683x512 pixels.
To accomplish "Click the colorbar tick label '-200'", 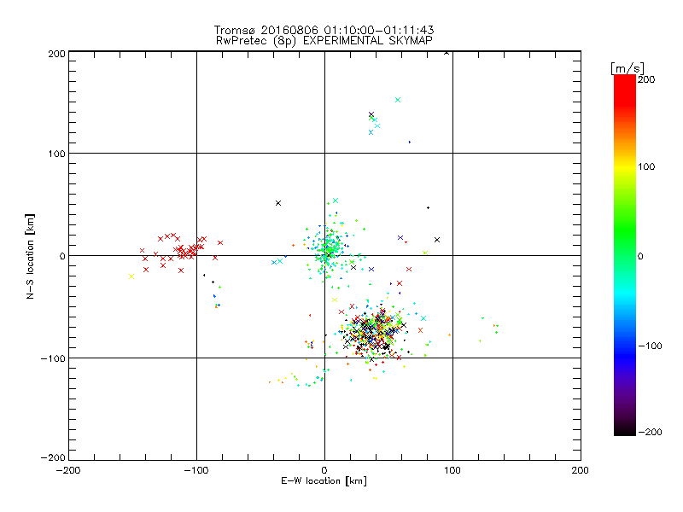I will 650,432.
